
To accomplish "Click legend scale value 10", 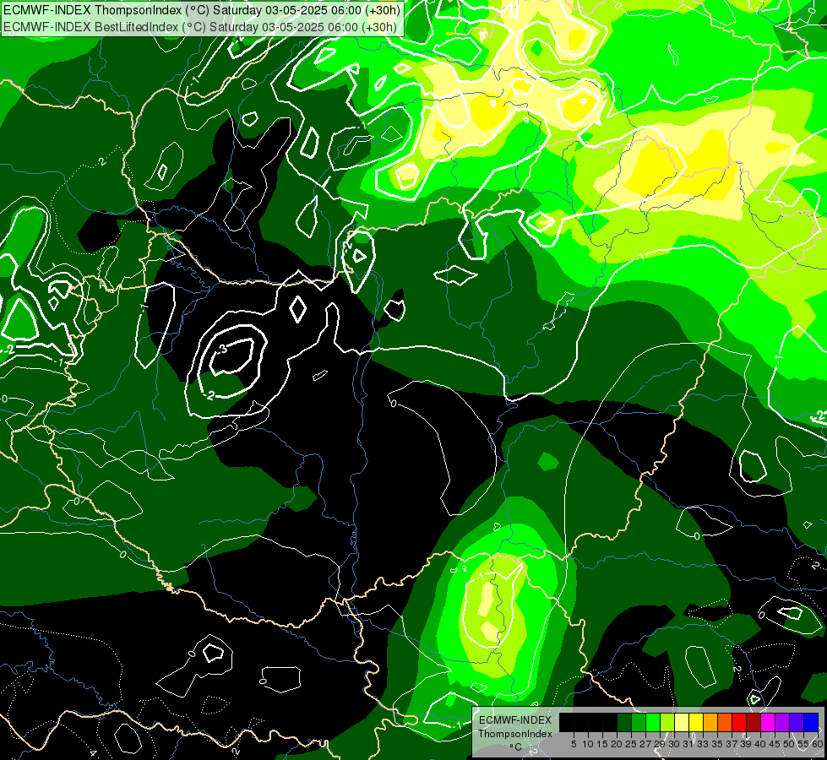I will coord(588,744).
